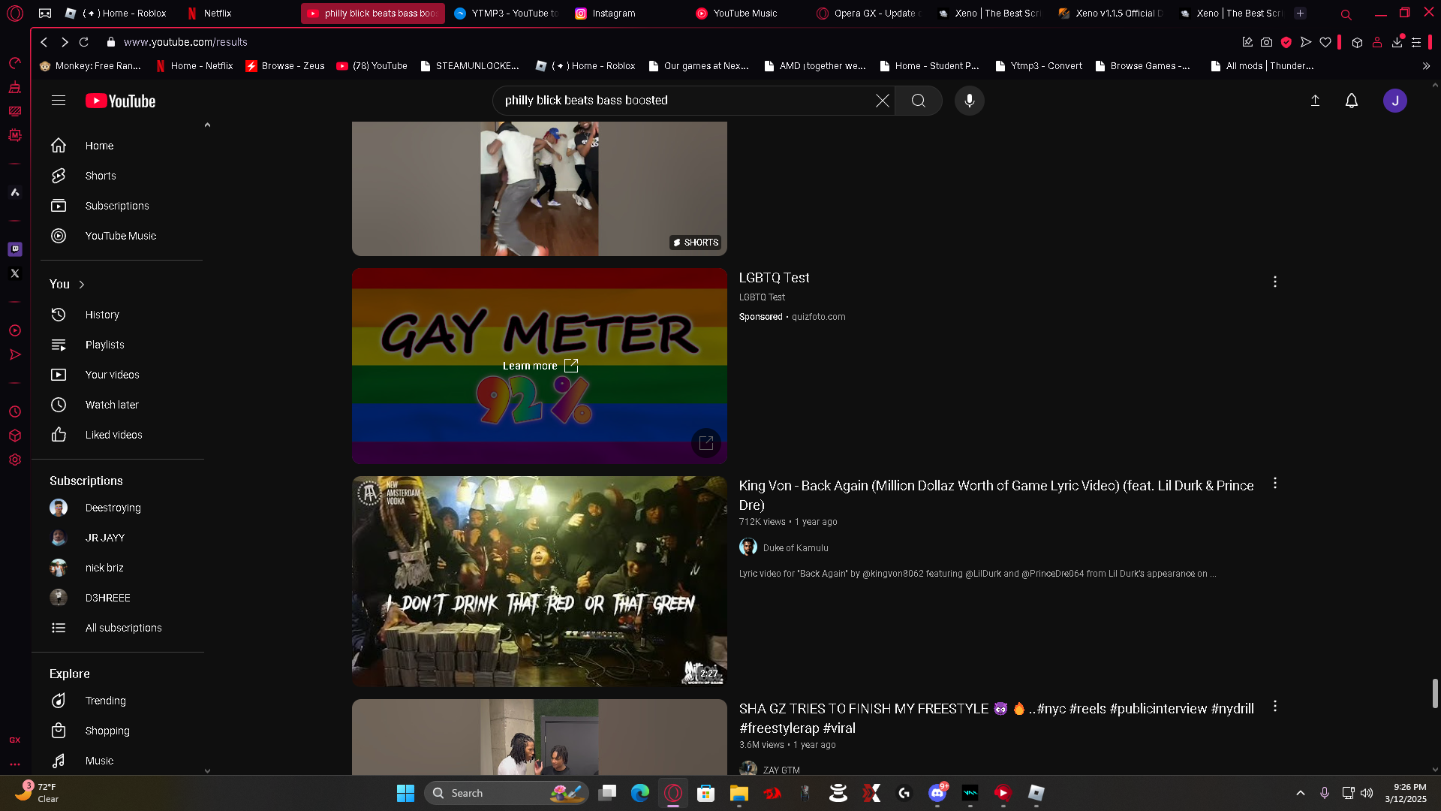Play the King Von Back Again video thumbnail
The height and width of the screenshot is (811, 1441).
point(540,581)
